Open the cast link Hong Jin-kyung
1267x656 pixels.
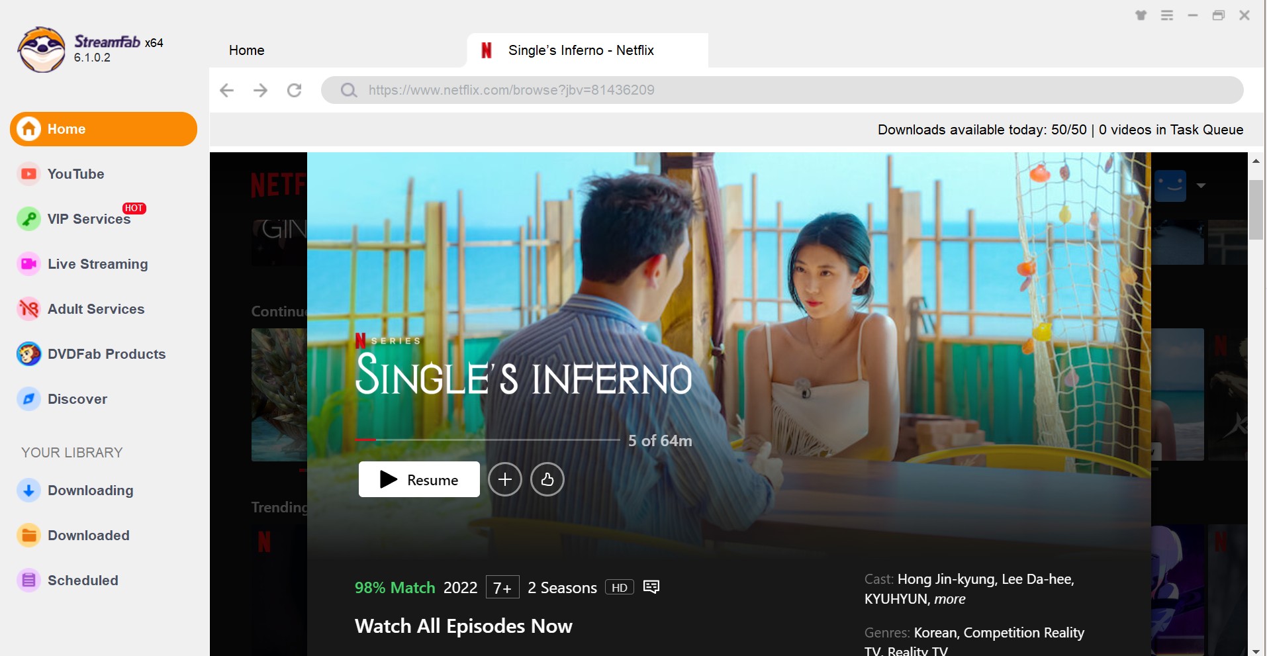pyautogui.click(x=946, y=579)
